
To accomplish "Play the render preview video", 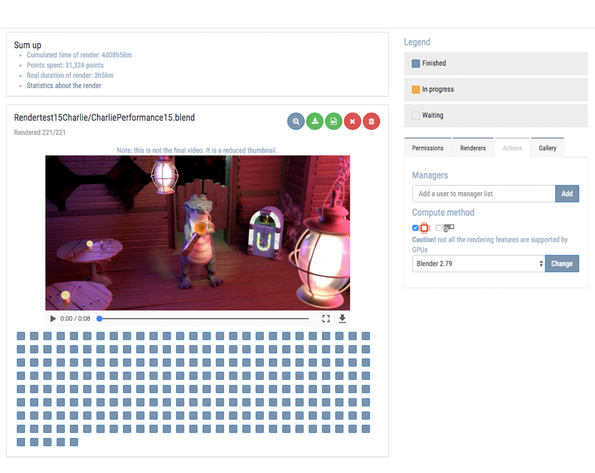I will point(53,319).
